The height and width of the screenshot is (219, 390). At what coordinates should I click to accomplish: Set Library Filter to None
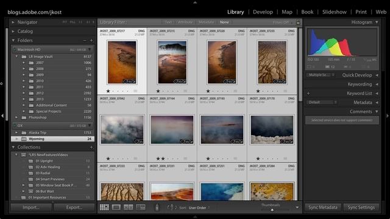(224, 22)
